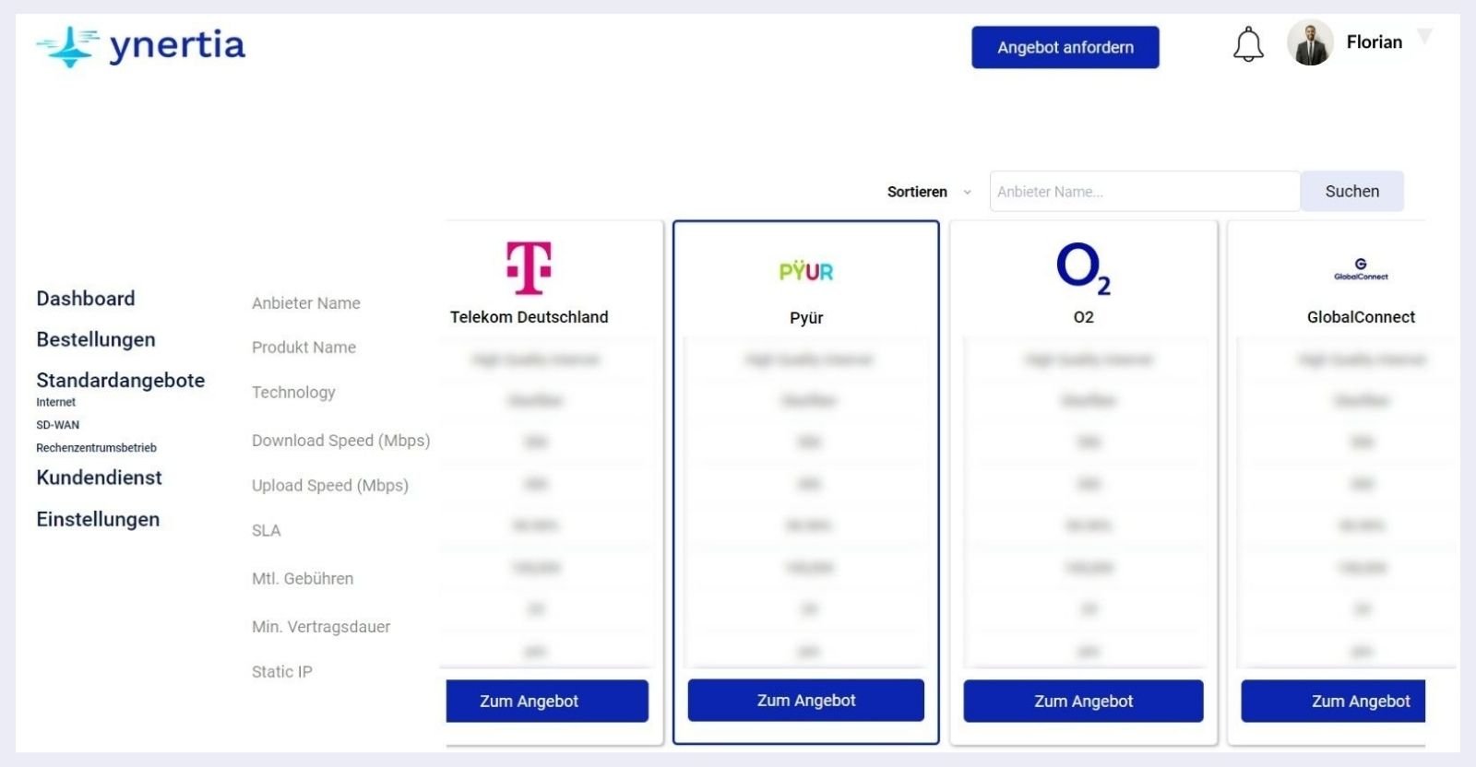Click Zum Angebot under Pyür
1476x767 pixels.
[806, 701]
